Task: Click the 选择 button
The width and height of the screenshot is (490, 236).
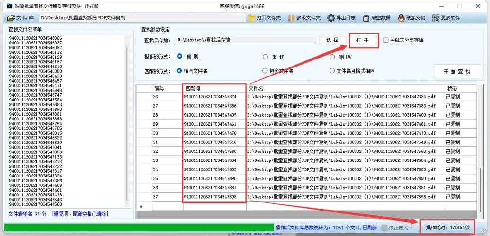Action: click(332, 40)
